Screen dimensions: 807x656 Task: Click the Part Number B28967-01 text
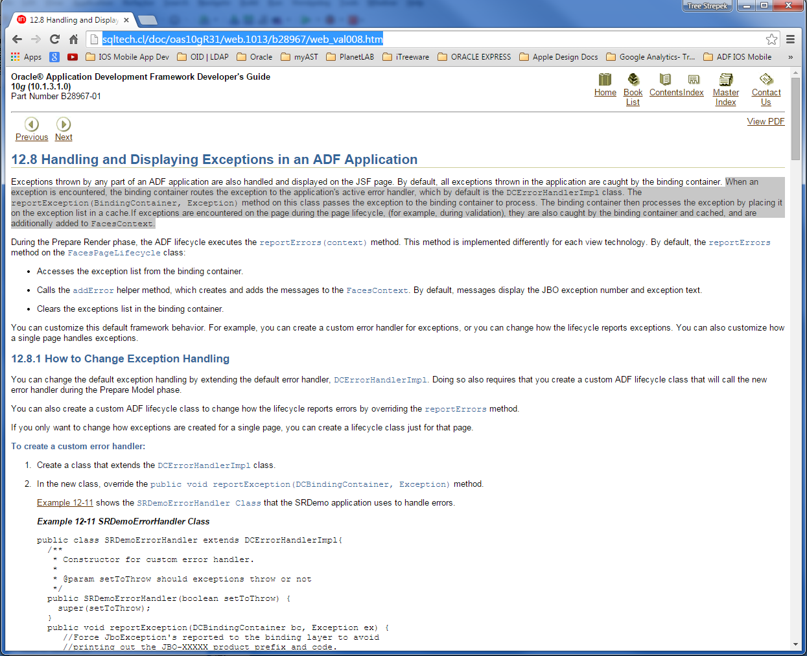56,97
